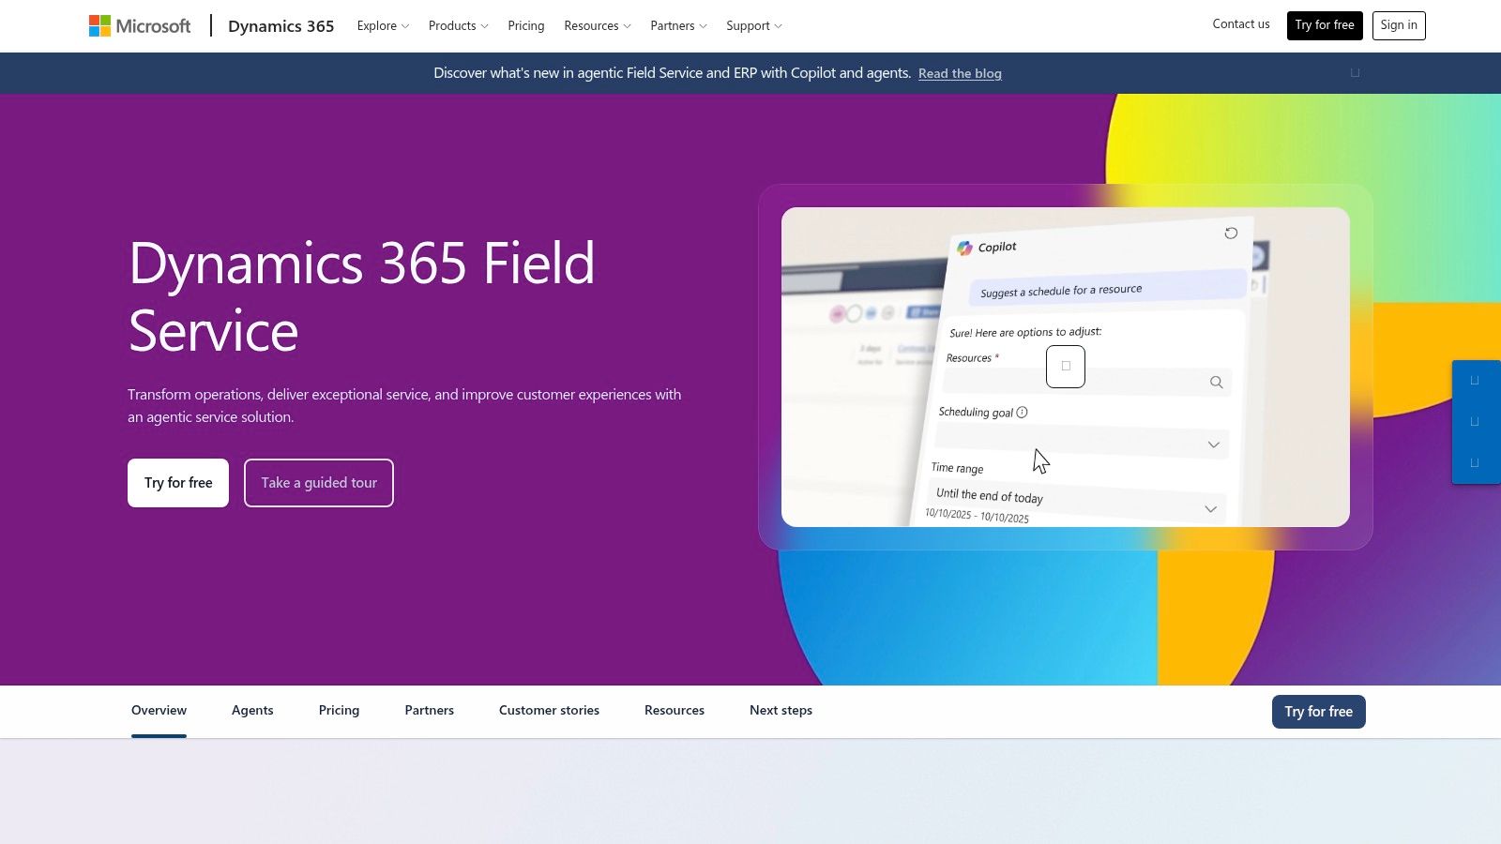Open the Partners tab in the section bar
This screenshot has height=844, width=1501.
coord(430,711)
